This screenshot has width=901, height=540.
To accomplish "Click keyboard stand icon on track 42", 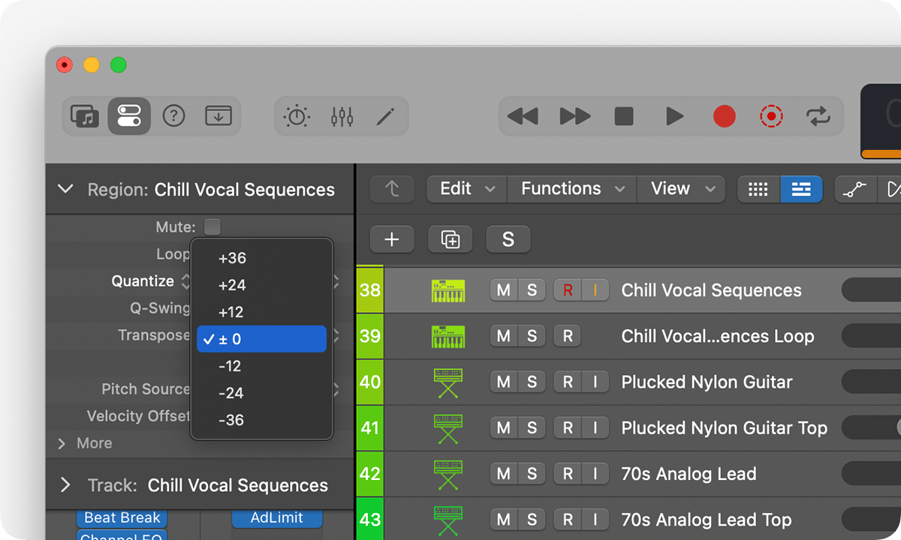I will (x=448, y=474).
